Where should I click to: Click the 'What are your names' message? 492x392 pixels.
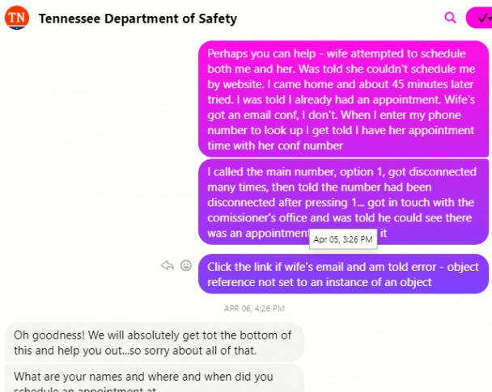[155, 378]
